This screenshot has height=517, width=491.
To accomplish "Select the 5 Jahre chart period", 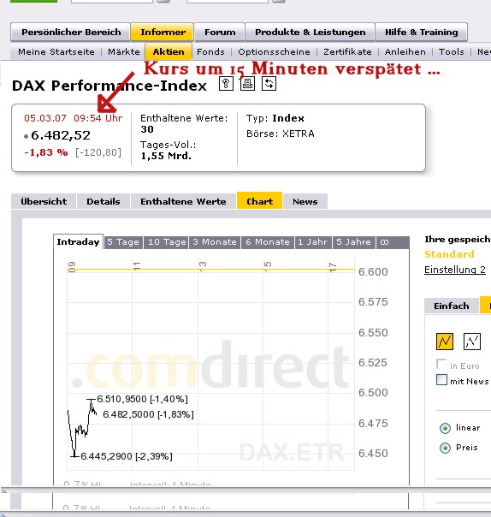I will coord(354,242).
